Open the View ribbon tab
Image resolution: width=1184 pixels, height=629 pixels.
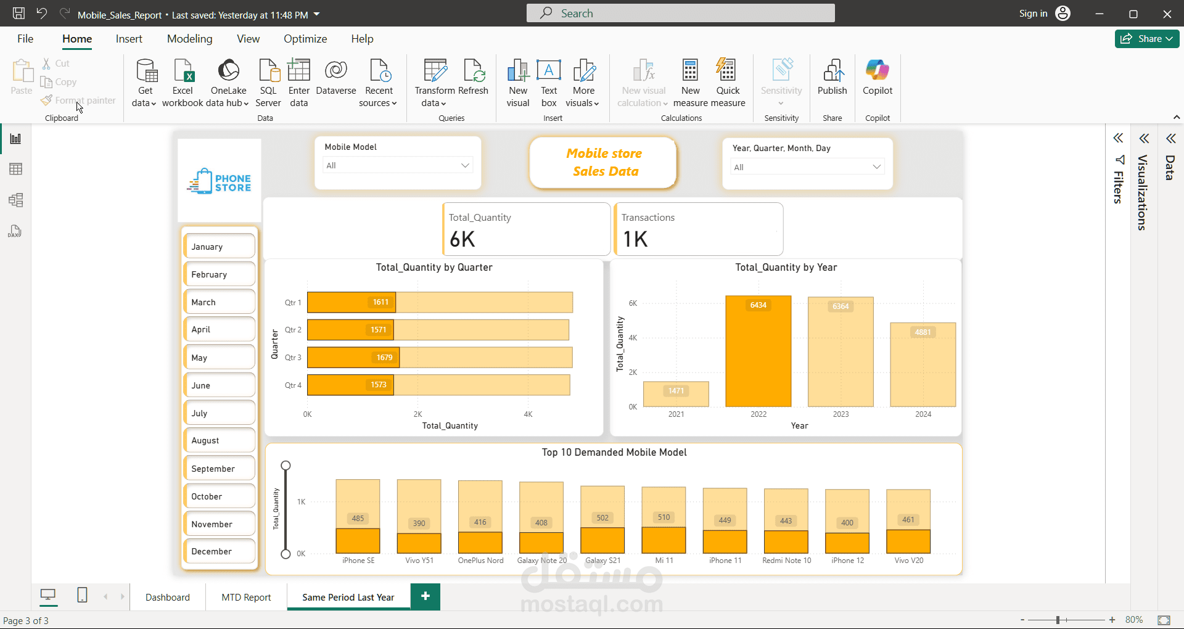tap(248, 39)
